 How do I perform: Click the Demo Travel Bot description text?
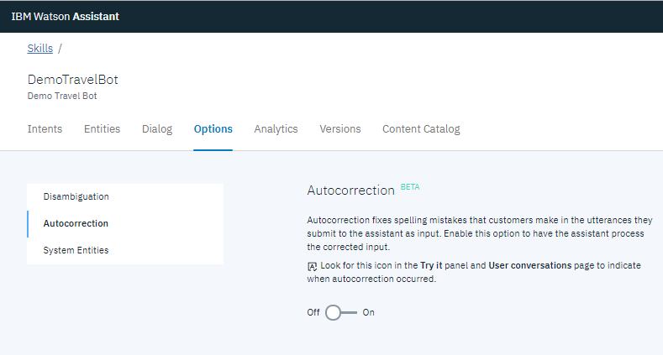click(62, 96)
